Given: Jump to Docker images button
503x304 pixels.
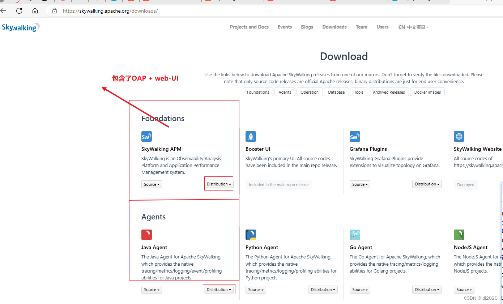Looking at the screenshot, I should click(427, 92).
